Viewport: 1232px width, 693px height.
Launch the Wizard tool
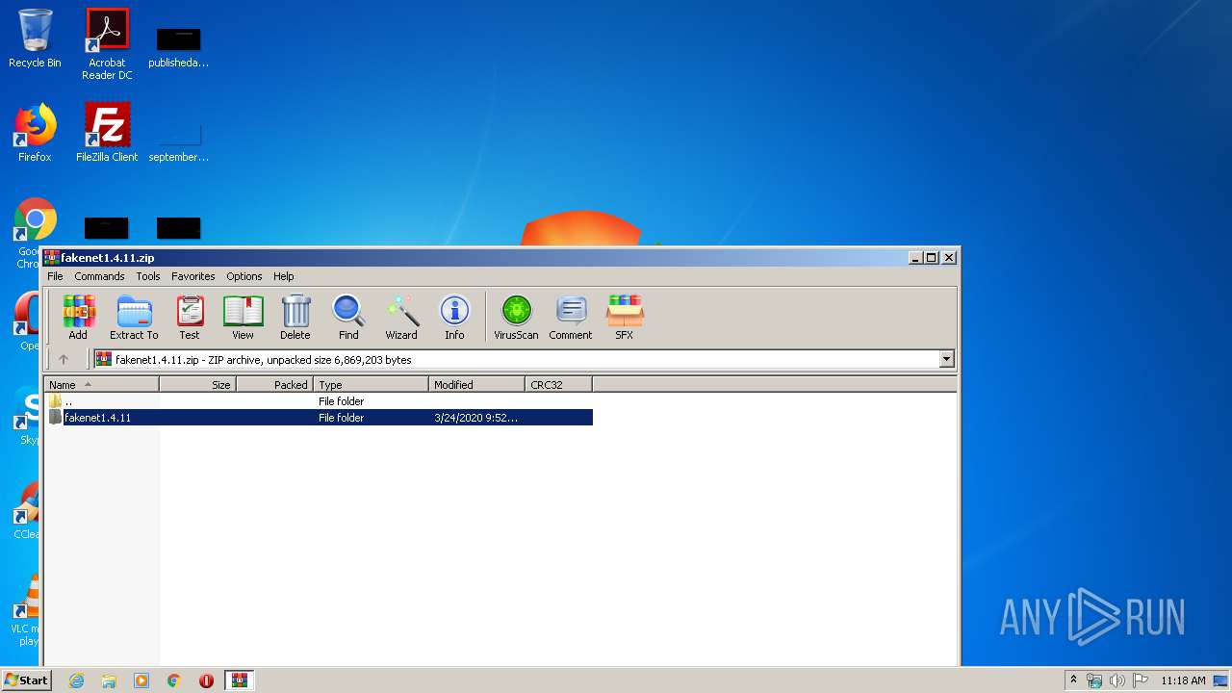pyautogui.click(x=401, y=318)
